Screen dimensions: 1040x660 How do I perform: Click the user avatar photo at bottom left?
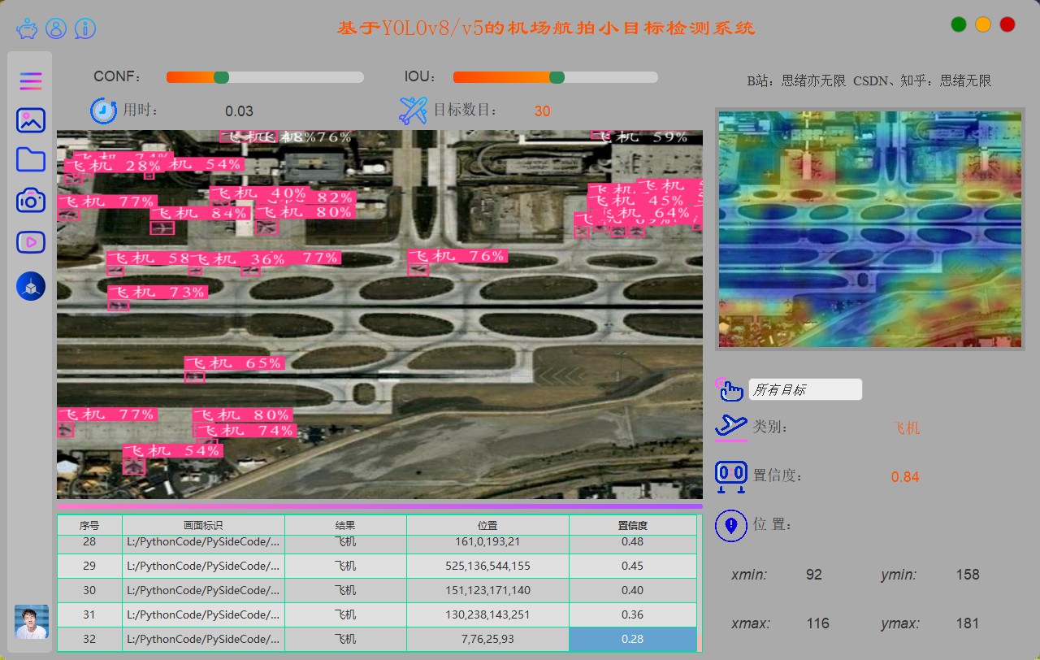click(32, 622)
